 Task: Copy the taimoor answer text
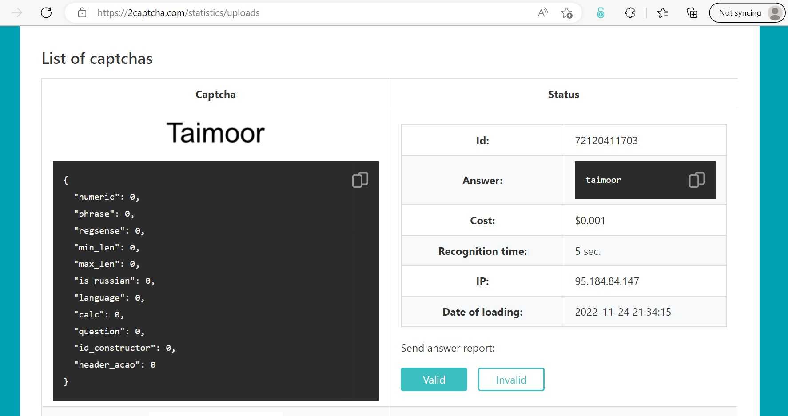point(696,180)
